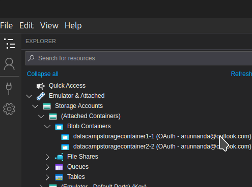Viewport: 252px width, 187px height.
Task: Open the Connect plug icon
Action: point(9,89)
